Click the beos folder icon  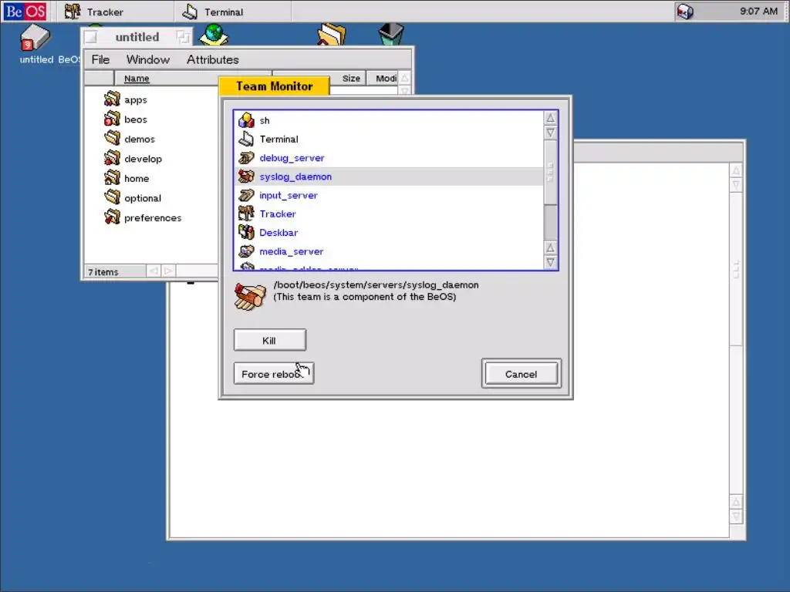[x=112, y=118]
